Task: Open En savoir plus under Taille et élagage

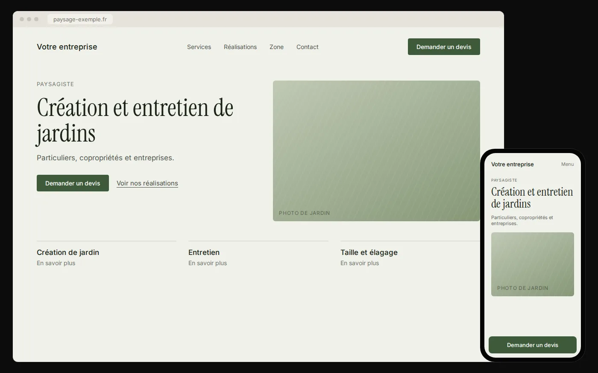Action: pyautogui.click(x=360, y=263)
